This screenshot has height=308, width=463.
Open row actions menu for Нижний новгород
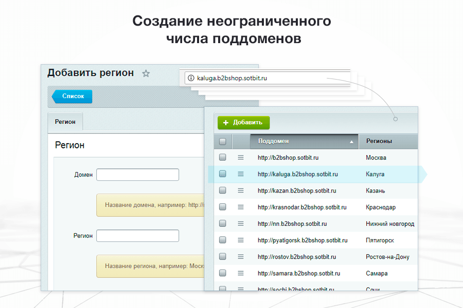[240, 224]
